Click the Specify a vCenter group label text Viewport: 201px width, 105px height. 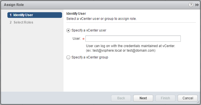[90, 57]
